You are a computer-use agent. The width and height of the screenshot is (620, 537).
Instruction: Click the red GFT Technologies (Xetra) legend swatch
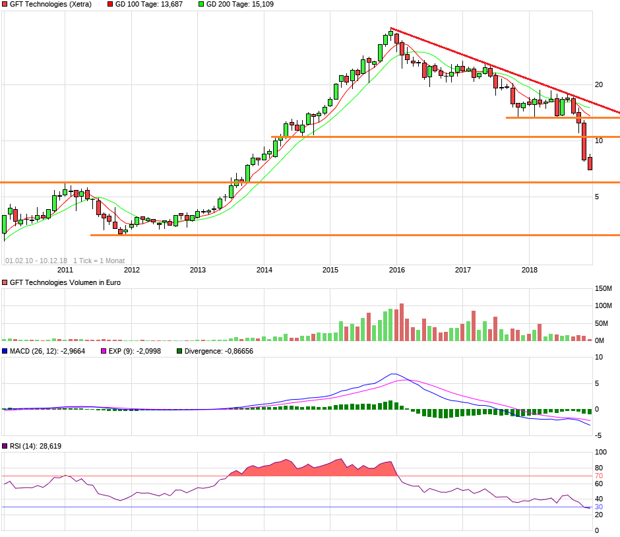[x=5, y=4]
